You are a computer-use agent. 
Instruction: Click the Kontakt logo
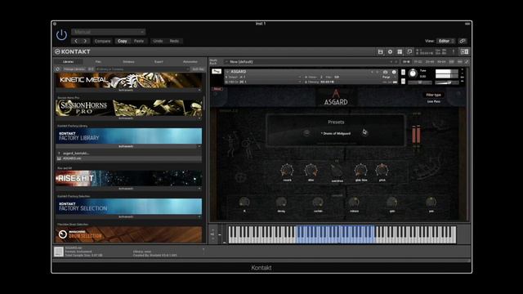73,51
